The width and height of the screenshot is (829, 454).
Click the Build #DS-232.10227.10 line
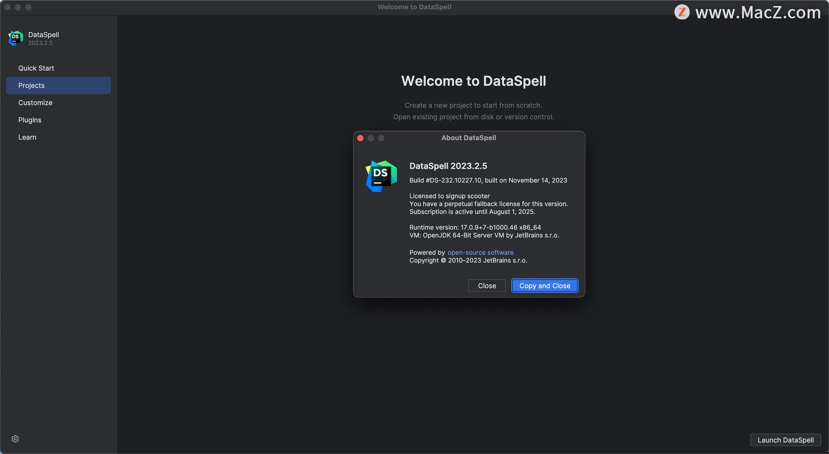488,180
